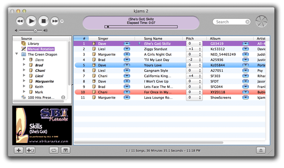284x168 pixels.
Task: Clear the search field with the X button
Action: 247,22
